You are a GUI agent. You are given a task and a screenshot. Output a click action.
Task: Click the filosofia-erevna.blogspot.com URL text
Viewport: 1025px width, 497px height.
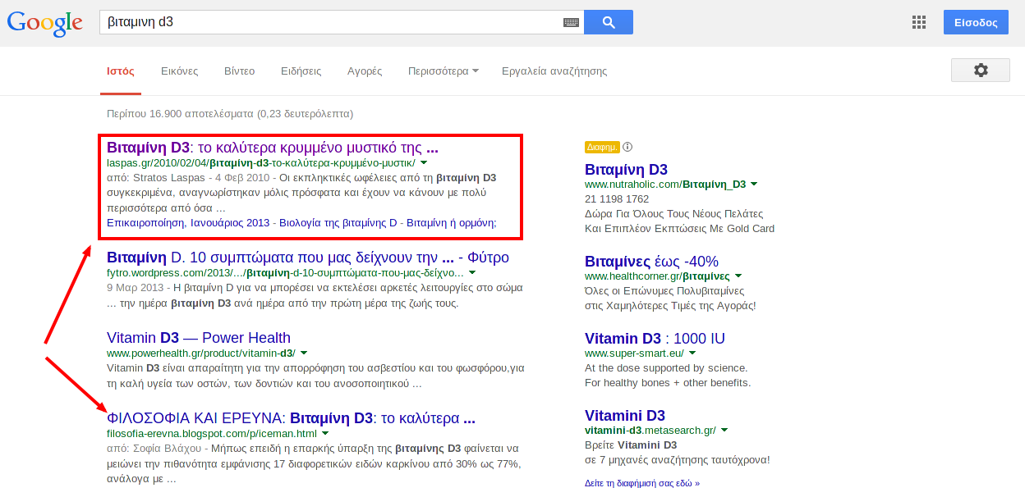click(x=212, y=434)
